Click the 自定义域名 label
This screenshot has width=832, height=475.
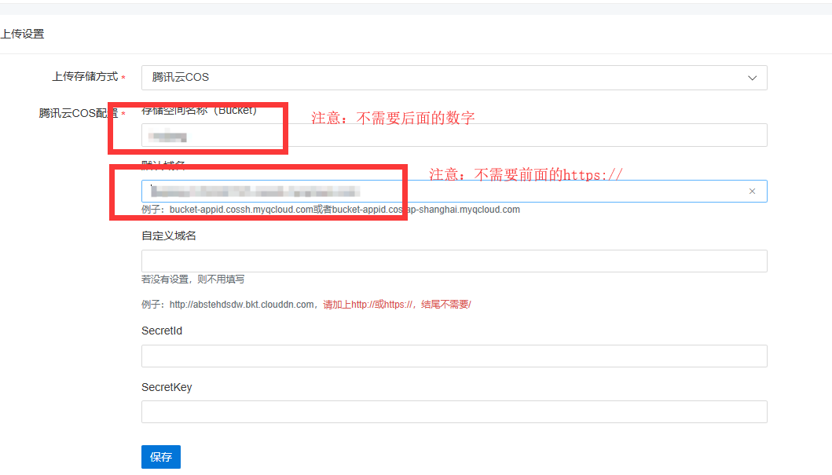point(169,236)
